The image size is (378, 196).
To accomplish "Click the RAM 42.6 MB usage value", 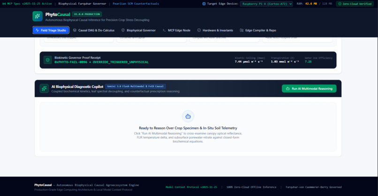I will (311, 4).
